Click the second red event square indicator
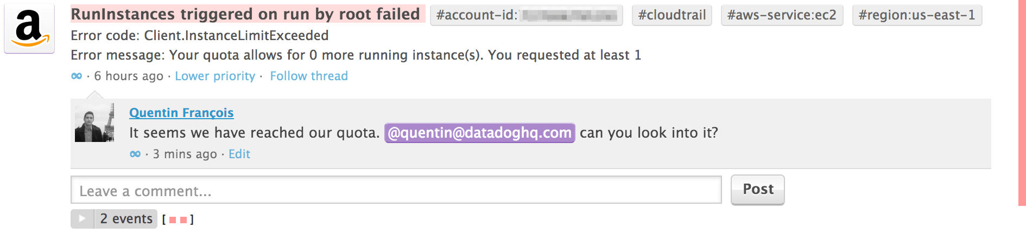1026x233 pixels. 183,220
